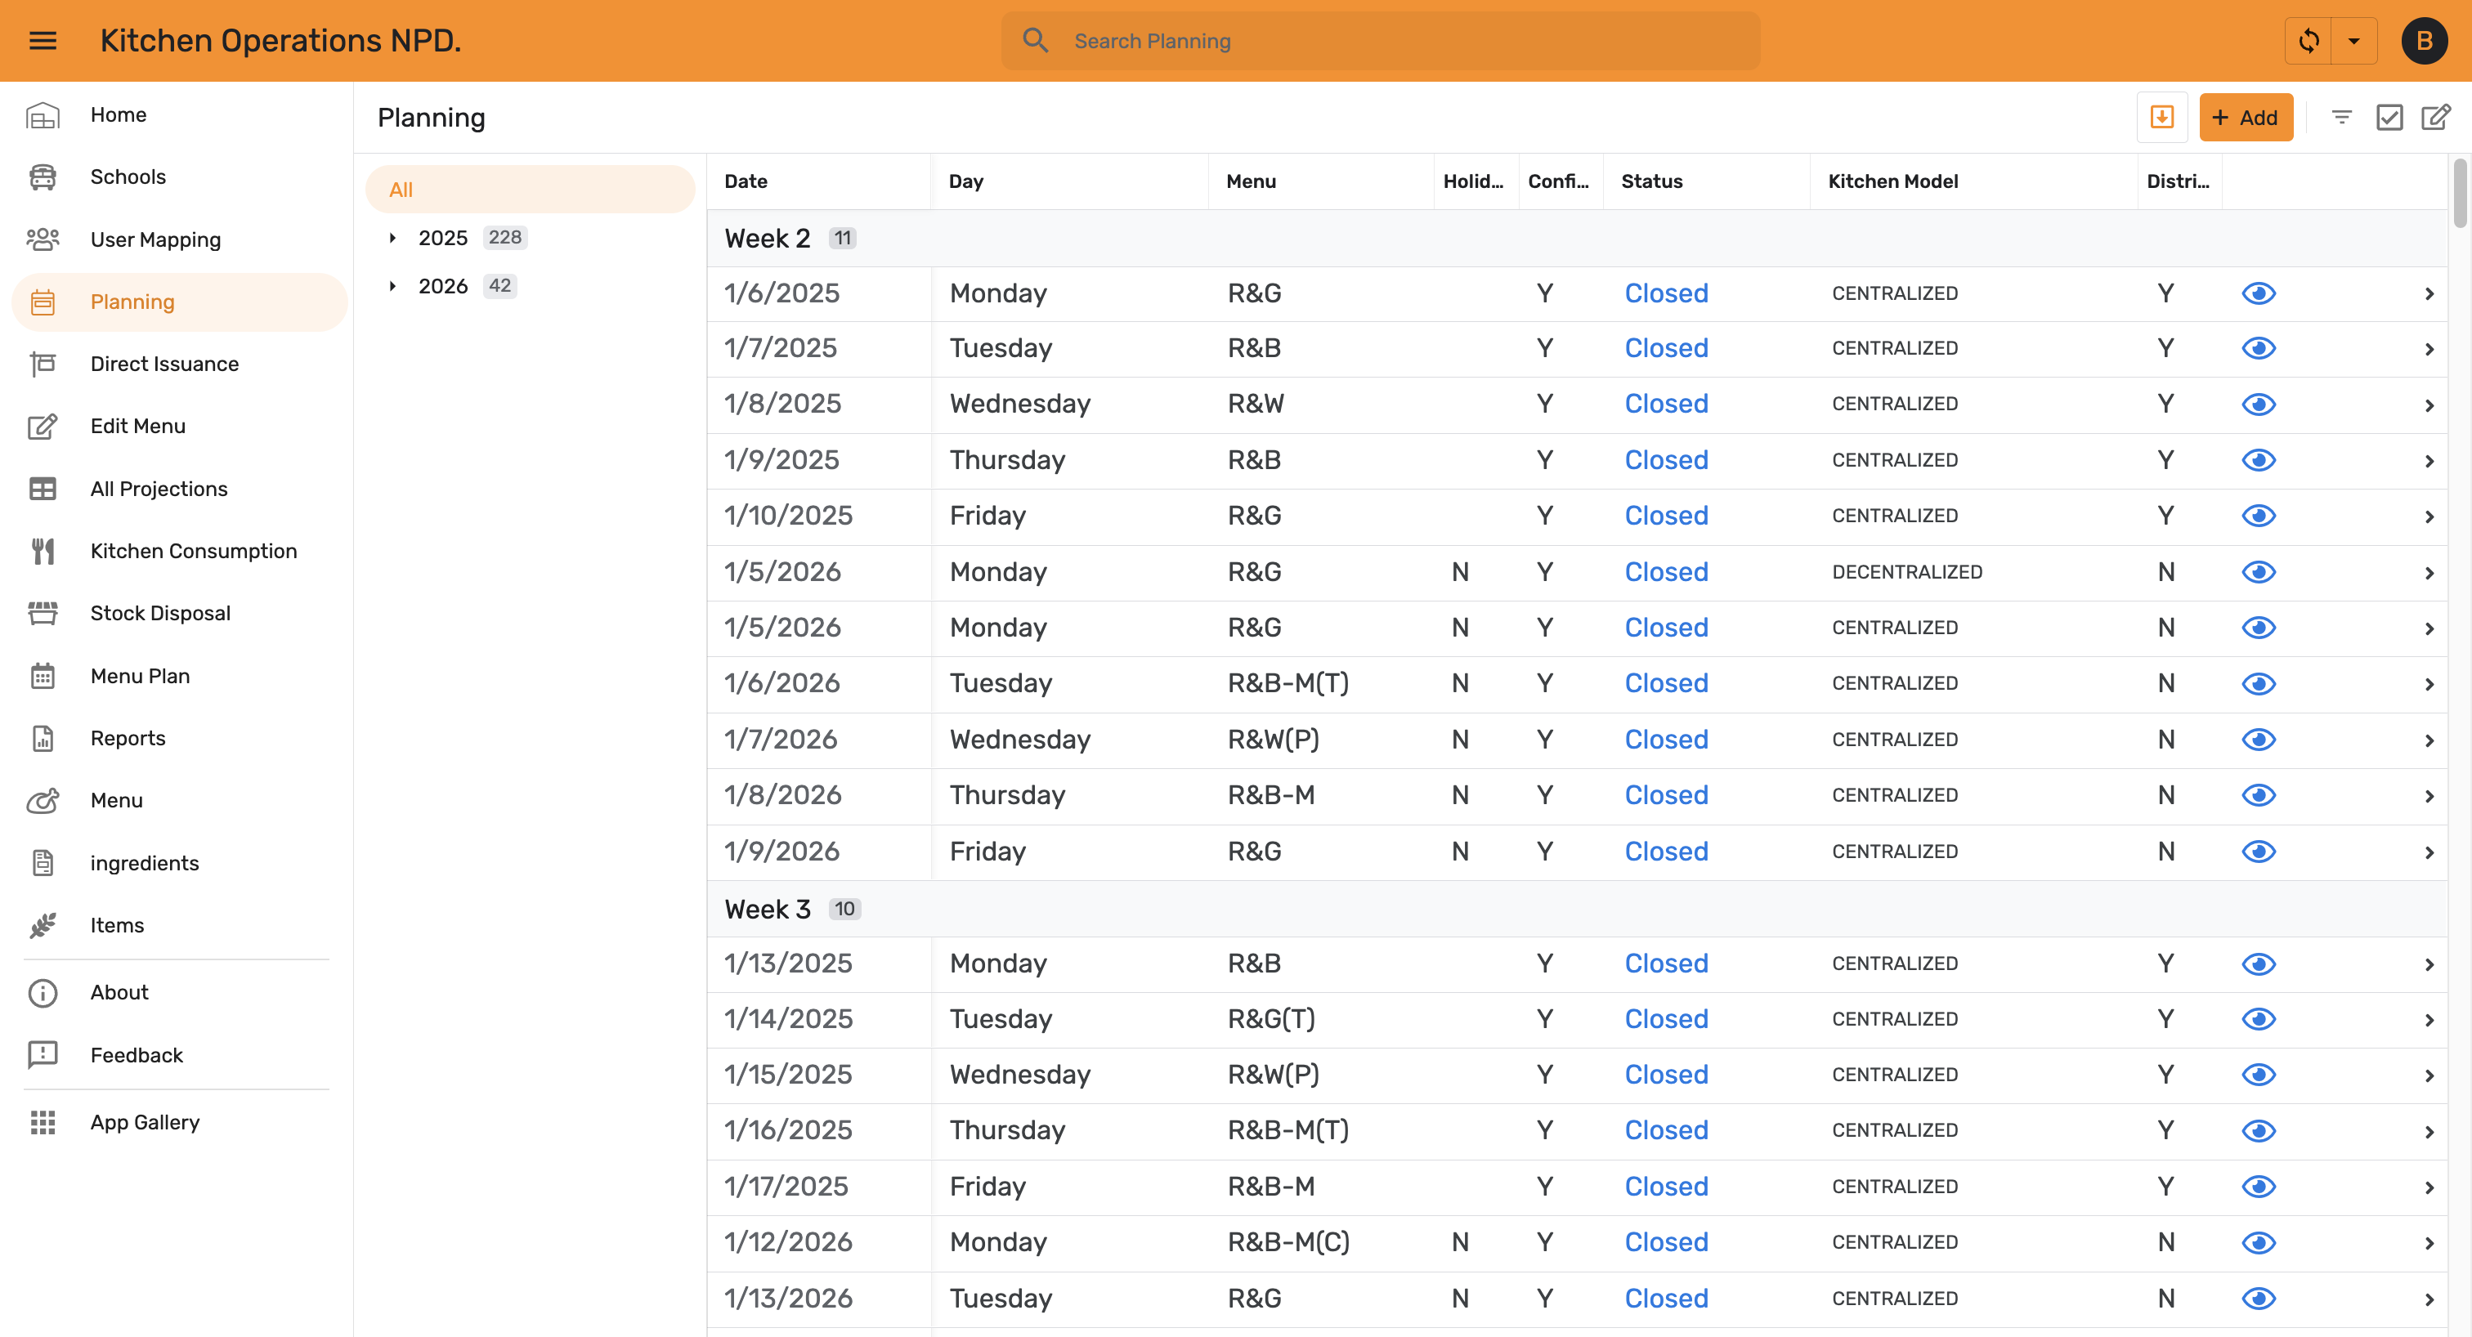Click the Reports document icon
The width and height of the screenshot is (2472, 1337).
pos(43,739)
